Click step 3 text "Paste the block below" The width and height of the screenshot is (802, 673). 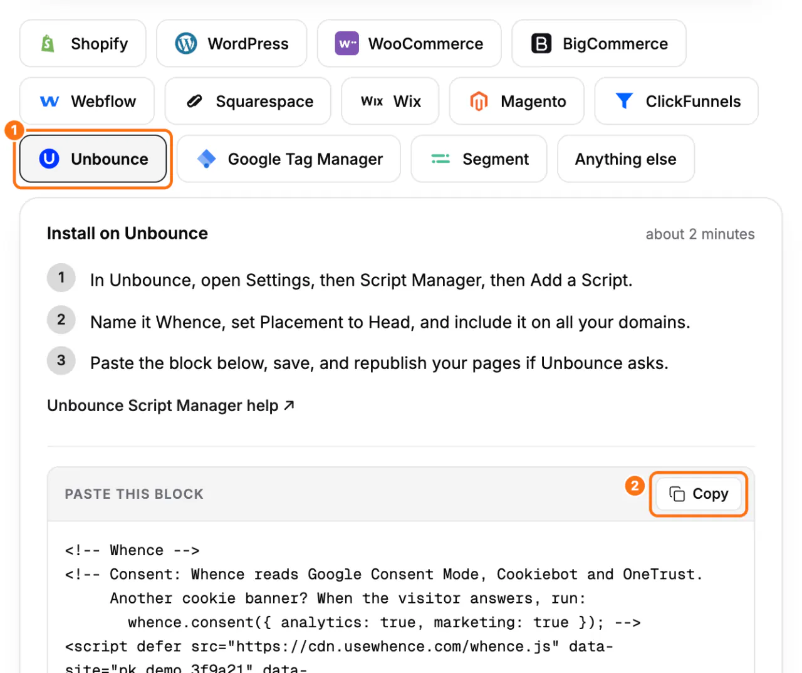pyautogui.click(x=379, y=363)
